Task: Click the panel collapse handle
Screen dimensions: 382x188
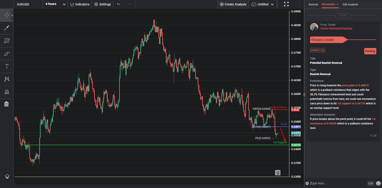Action: (304, 95)
